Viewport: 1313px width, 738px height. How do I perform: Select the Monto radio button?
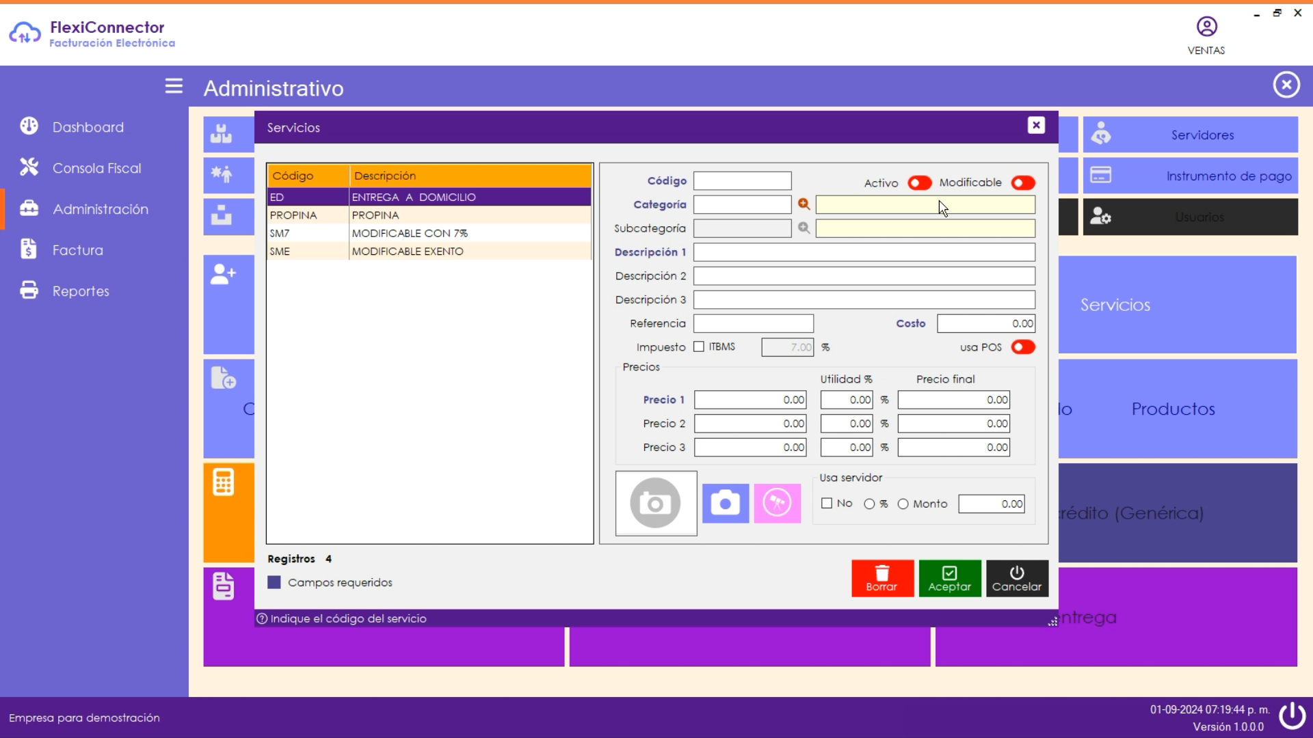click(903, 504)
